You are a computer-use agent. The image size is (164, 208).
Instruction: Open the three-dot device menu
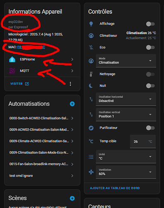[x=70, y=84]
